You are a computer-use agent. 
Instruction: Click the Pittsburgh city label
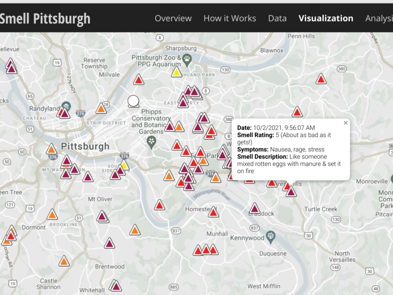[x=85, y=146]
